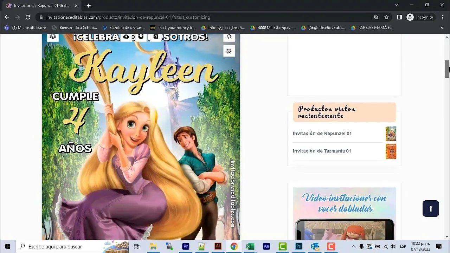
Task: Go back using browser back arrow
Action: [7, 17]
